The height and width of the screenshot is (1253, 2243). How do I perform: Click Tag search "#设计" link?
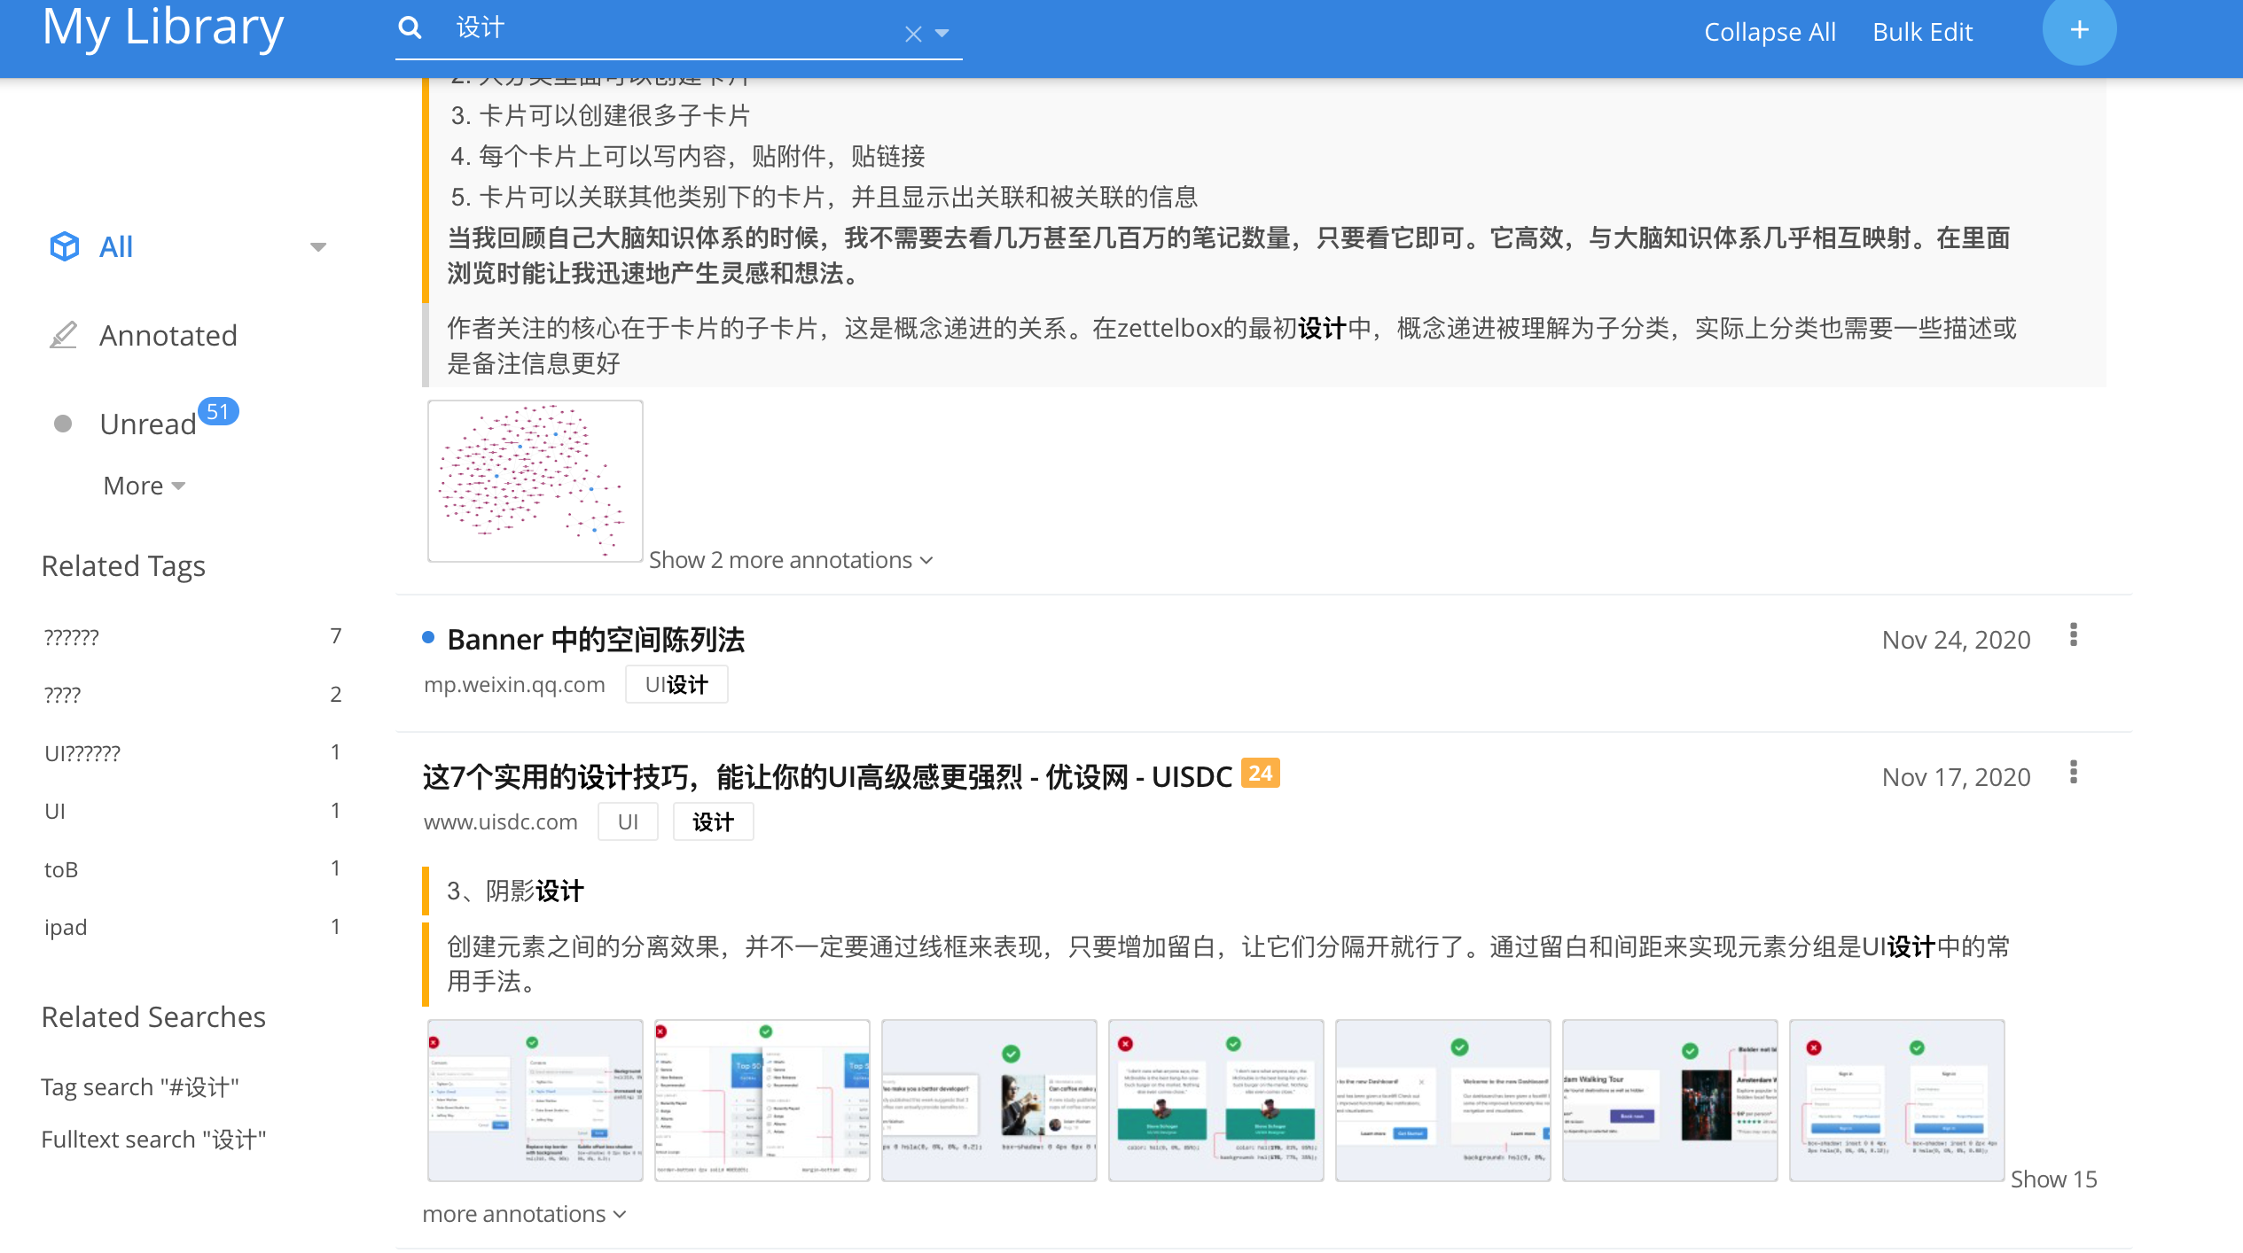coord(140,1086)
